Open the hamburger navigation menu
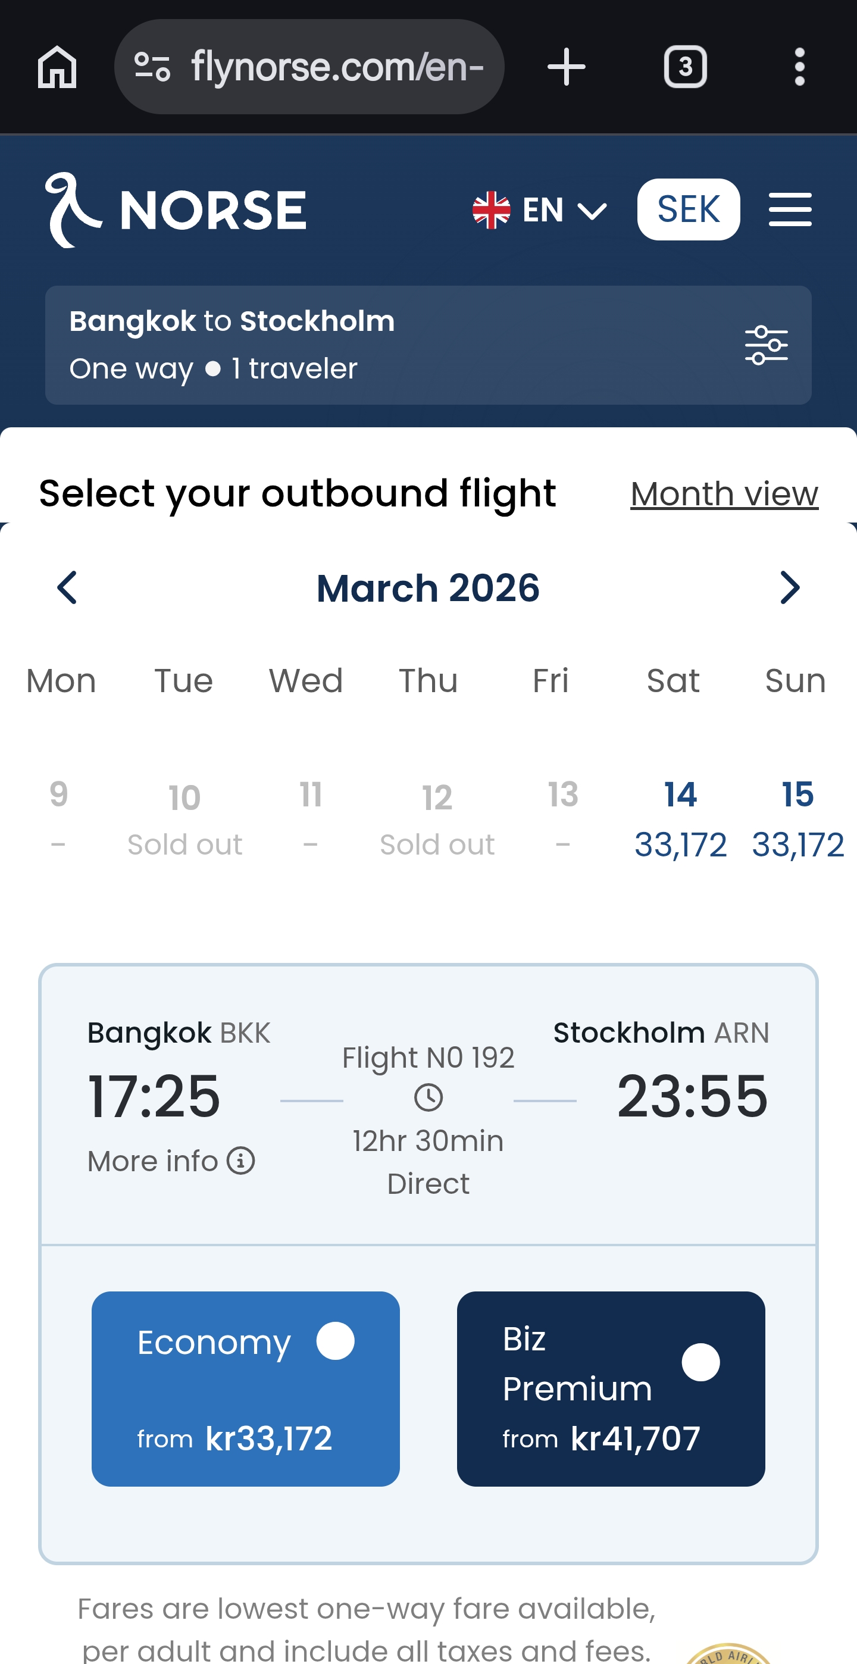This screenshot has height=1664, width=857. pos(790,209)
